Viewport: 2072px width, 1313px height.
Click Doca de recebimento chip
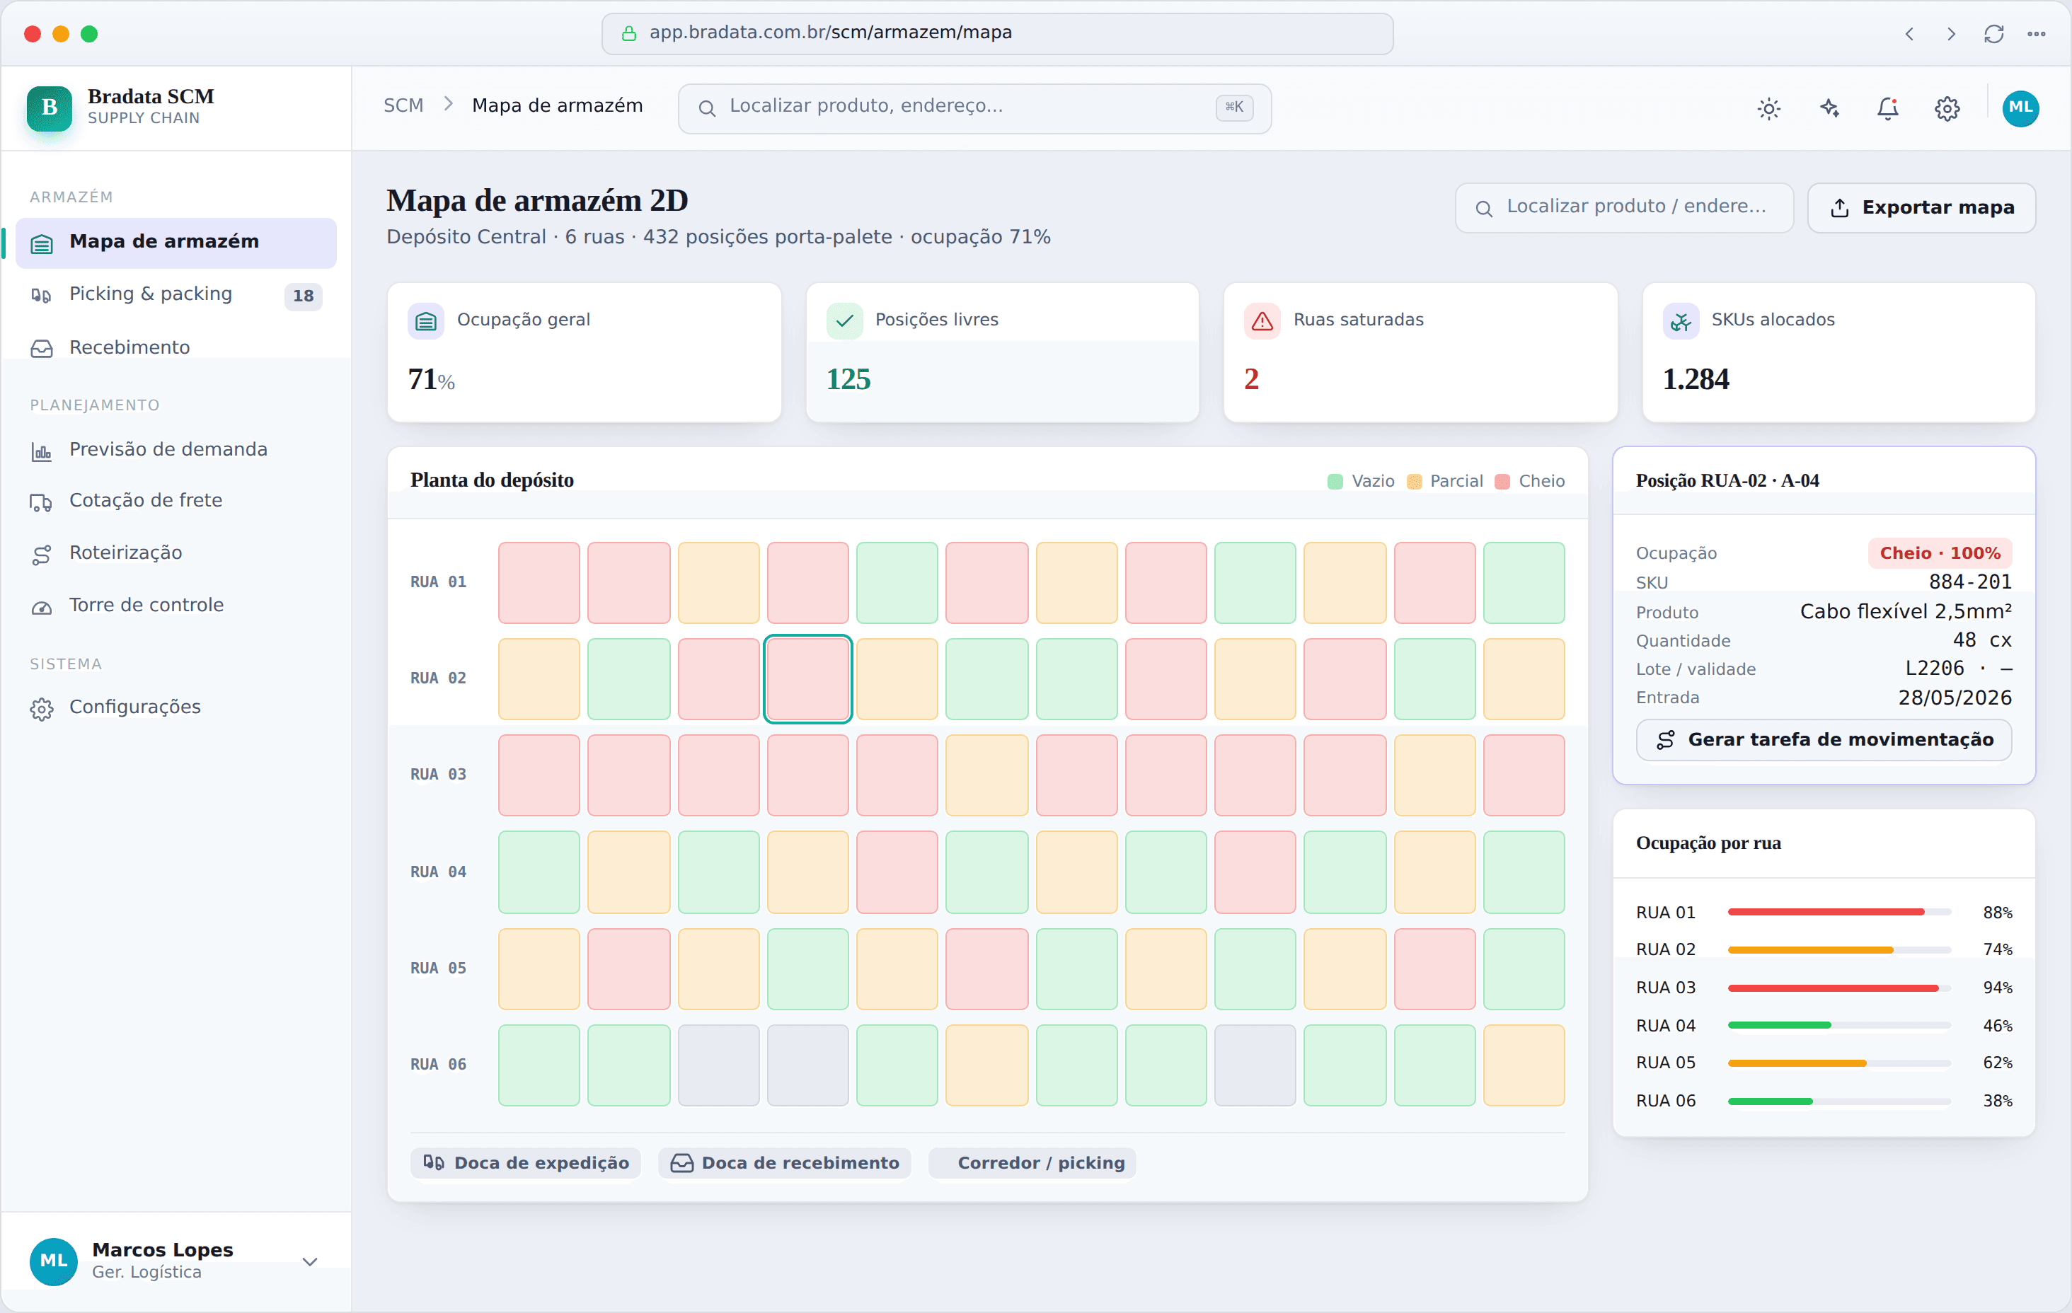point(785,1163)
